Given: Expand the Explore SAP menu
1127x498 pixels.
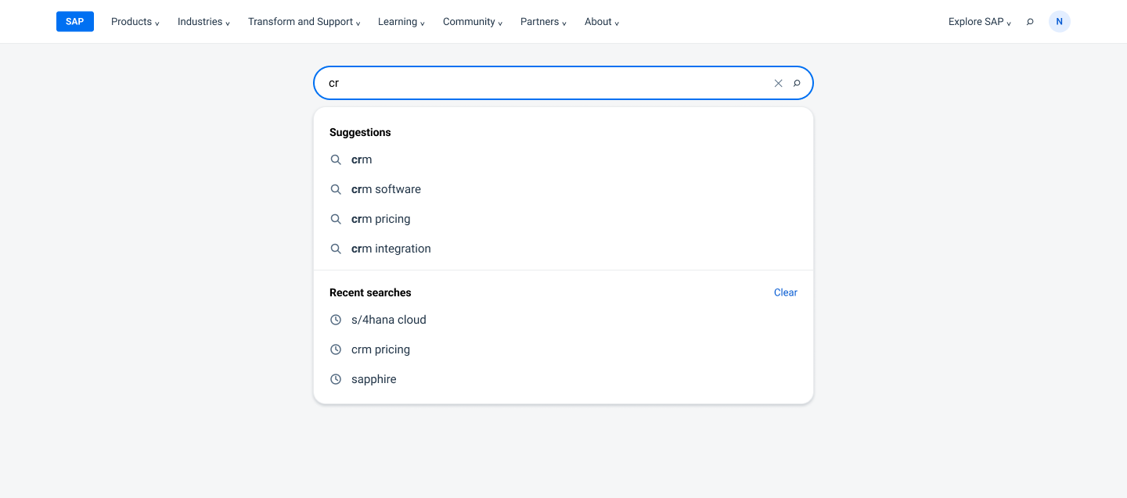Looking at the screenshot, I should click(980, 22).
